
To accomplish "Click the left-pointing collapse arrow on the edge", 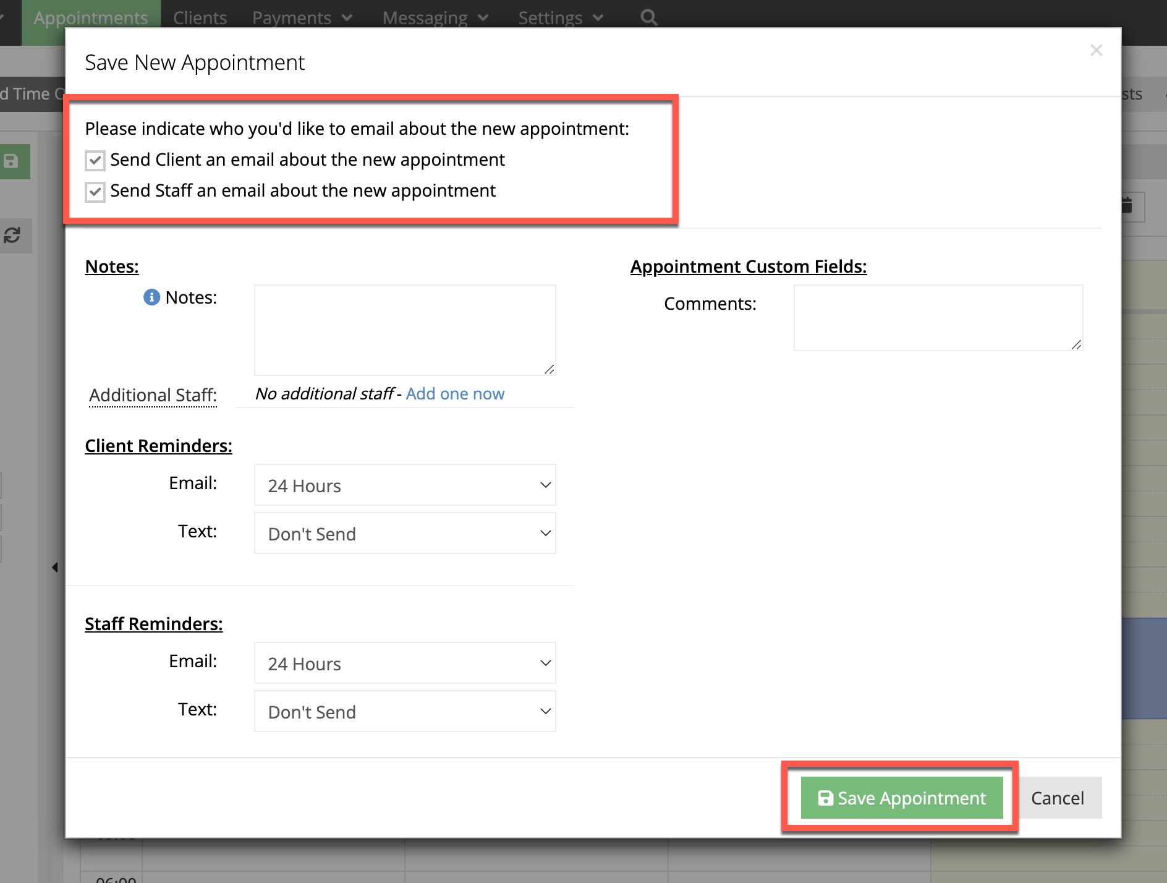I will tap(54, 566).
